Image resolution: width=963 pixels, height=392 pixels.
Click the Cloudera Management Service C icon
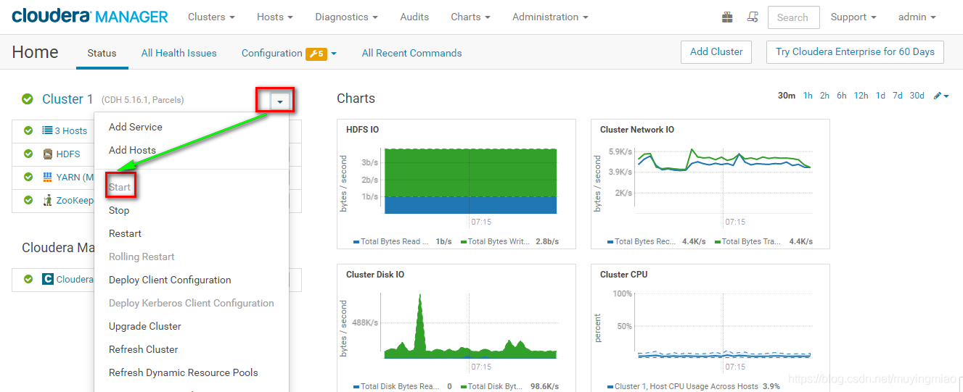(48, 279)
